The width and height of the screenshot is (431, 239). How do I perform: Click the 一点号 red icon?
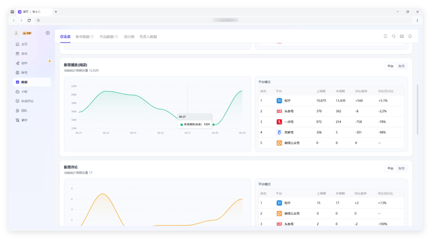tap(279, 122)
